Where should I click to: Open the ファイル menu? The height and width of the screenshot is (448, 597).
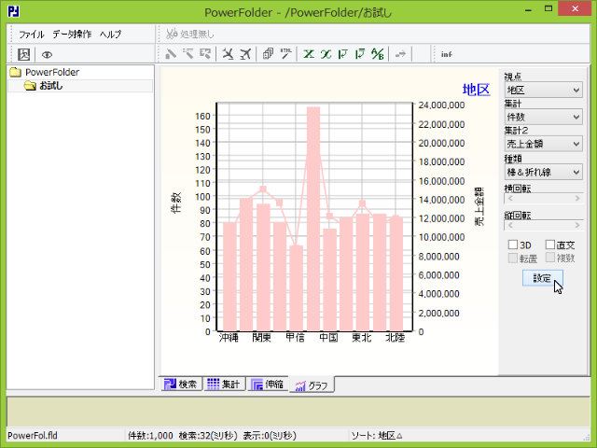(32, 35)
